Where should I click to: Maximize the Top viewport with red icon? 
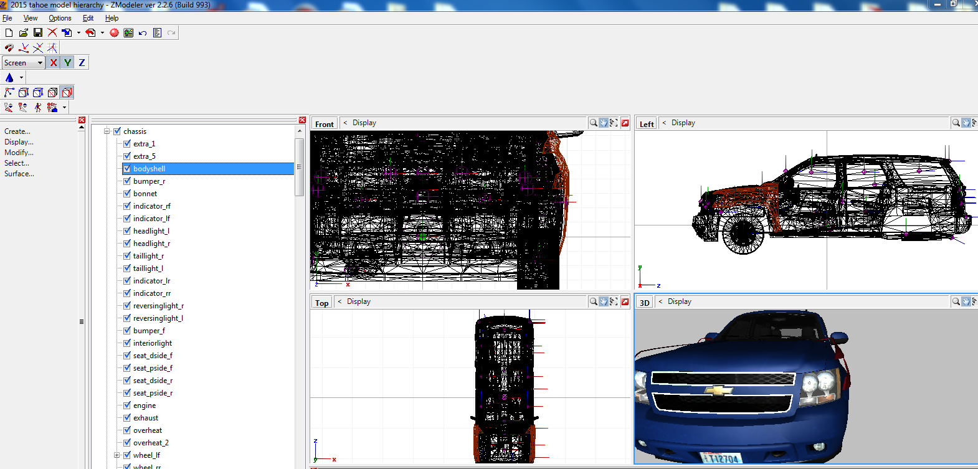(625, 301)
